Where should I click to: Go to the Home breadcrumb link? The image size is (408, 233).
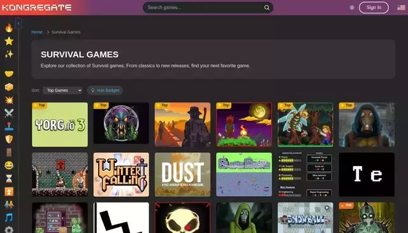(37, 32)
